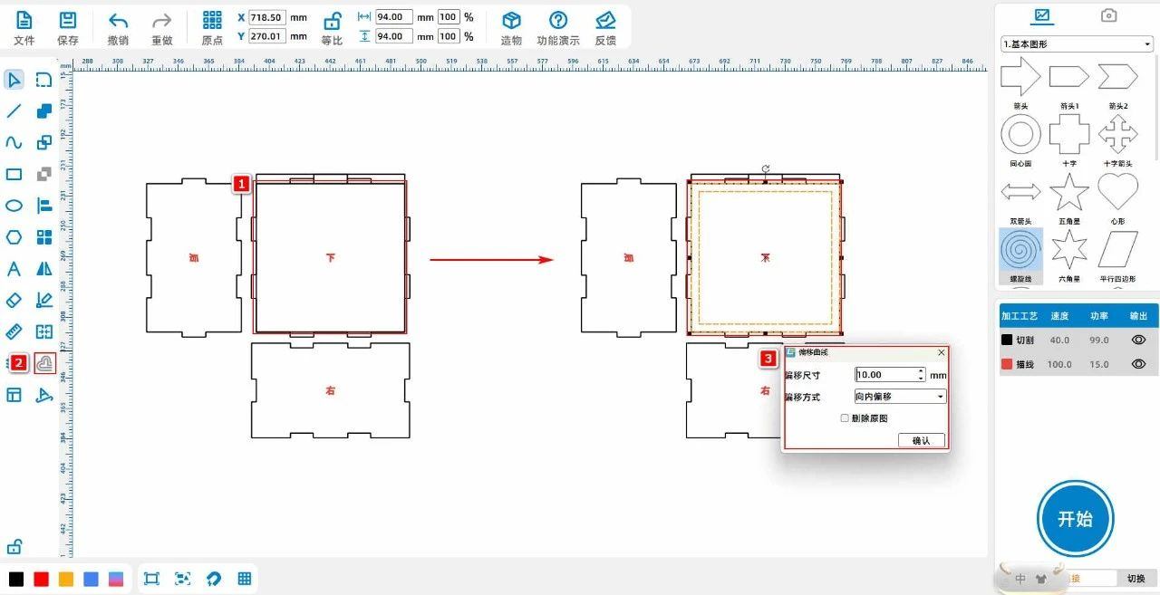Toggle 描线 layer output visibility

[x=1138, y=364]
